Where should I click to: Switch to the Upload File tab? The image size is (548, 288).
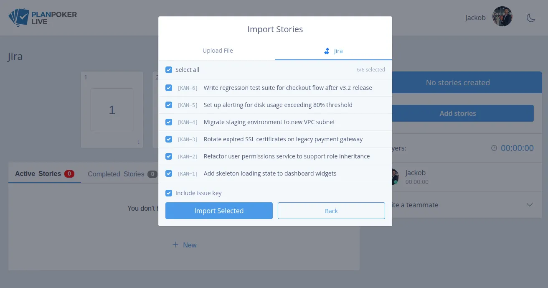click(x=218, y=51)
